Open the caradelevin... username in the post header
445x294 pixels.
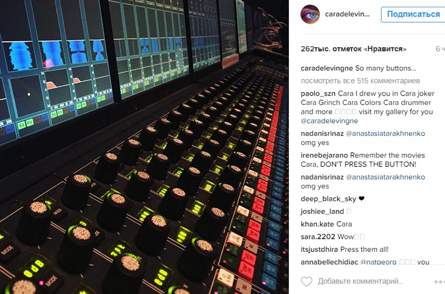347,14
